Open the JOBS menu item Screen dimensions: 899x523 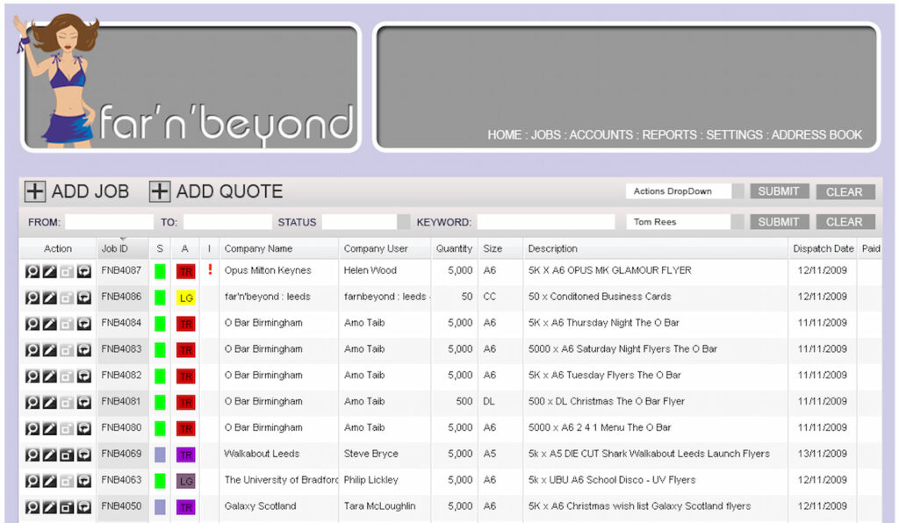(546, 134)
